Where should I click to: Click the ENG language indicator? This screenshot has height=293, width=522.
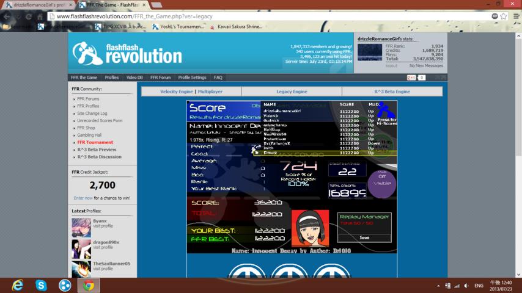[x=479, y=286]
